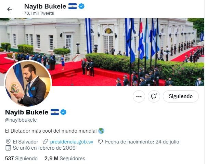Viewport: 206px width, 164px height.
Task: Toggle the Siguiendo follow button
Action: pos(181,96)
